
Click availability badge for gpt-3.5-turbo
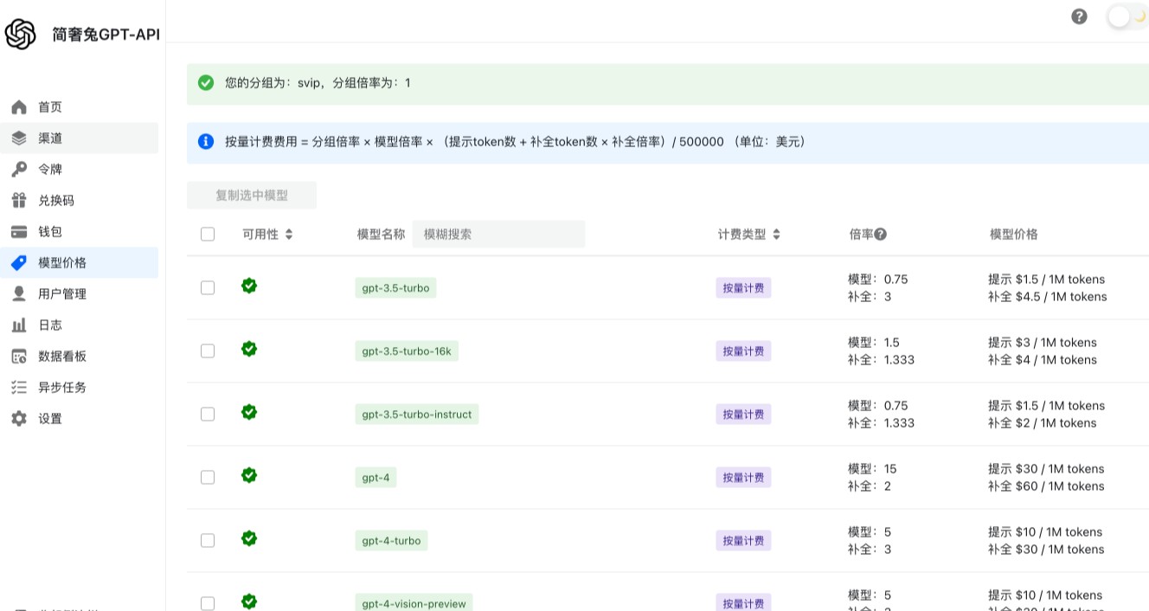tap(249, 286)
